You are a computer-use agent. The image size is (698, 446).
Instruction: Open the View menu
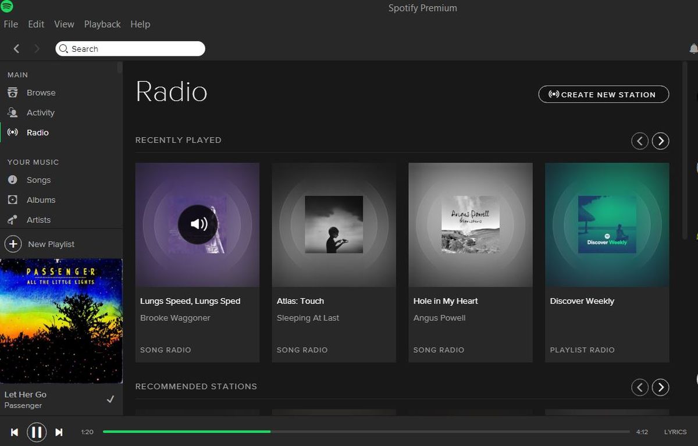64,24
